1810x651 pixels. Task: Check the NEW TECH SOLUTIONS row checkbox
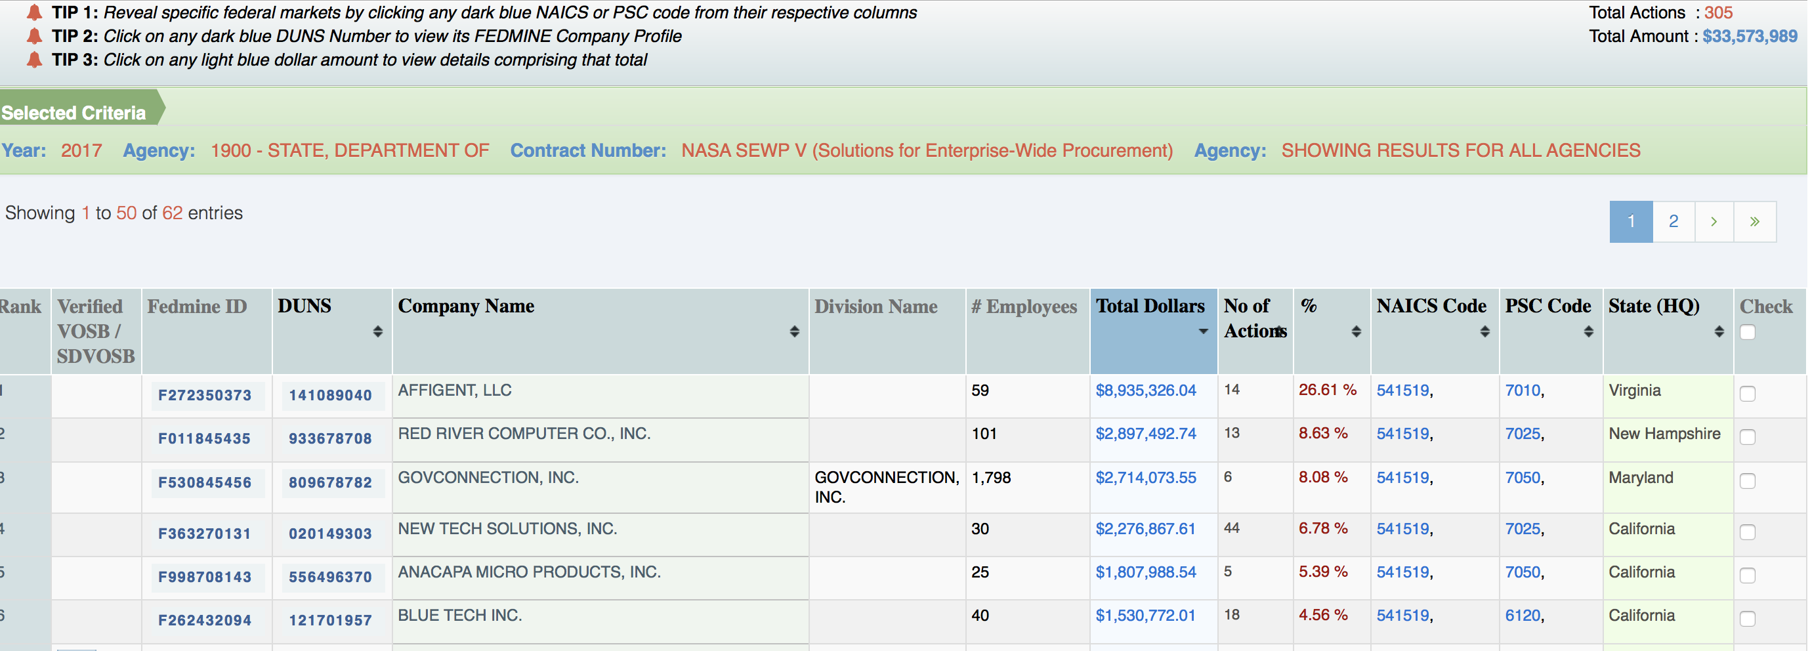(1748, 532)
